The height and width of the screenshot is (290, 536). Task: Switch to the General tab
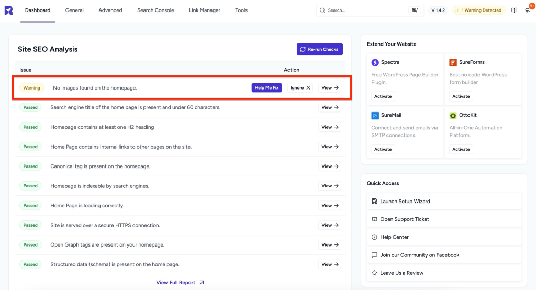74,10
